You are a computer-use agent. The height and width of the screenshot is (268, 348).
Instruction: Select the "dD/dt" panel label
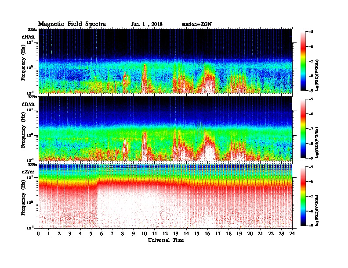click(28, 104)
